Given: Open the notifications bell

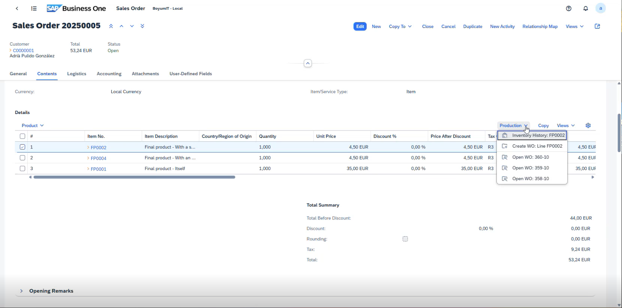Looking at the screenshot, I should 586,8.
